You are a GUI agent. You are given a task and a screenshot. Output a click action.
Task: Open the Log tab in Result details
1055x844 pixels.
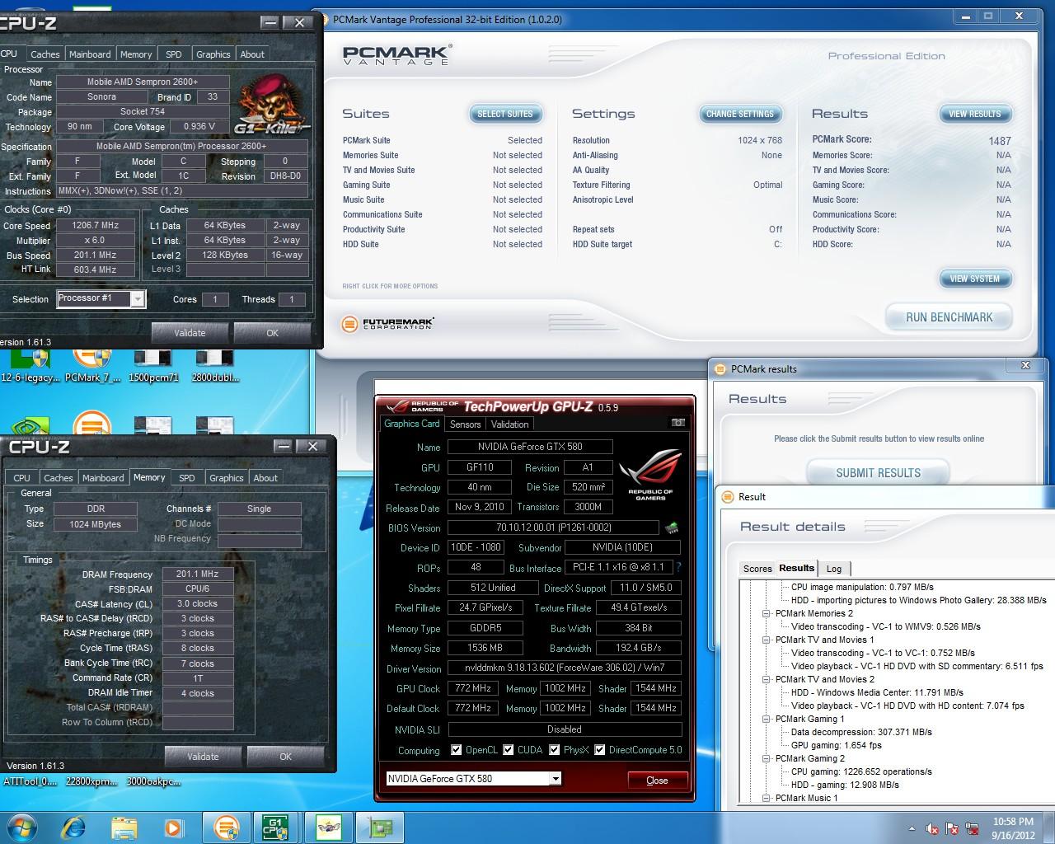(x=834, y=569)
